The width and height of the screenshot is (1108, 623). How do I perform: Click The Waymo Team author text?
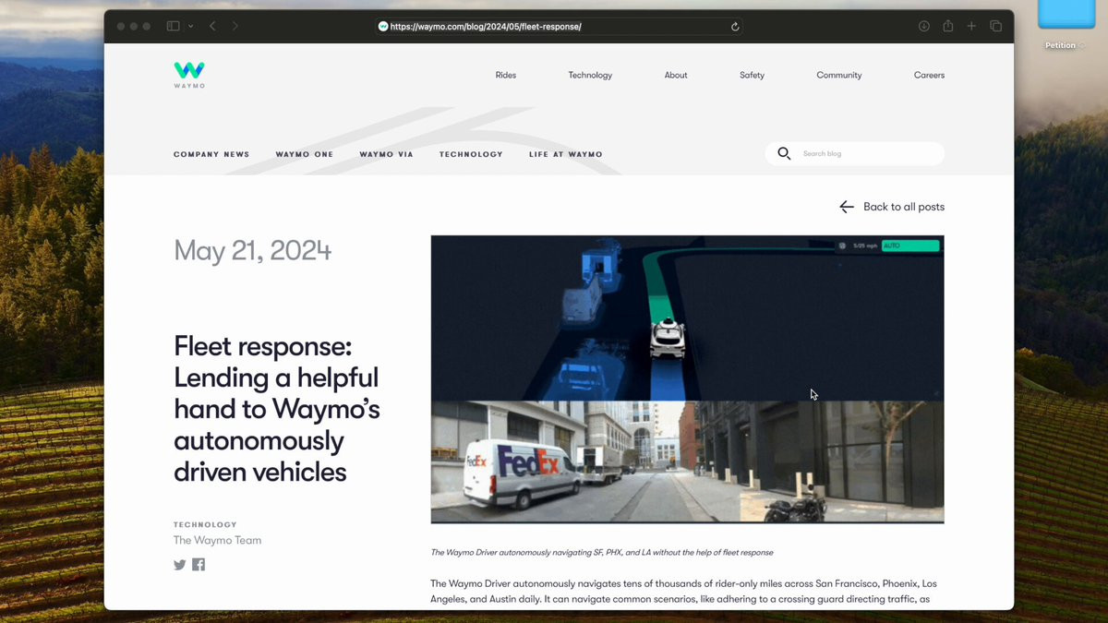pyautogui.click(x=217, y=540)
